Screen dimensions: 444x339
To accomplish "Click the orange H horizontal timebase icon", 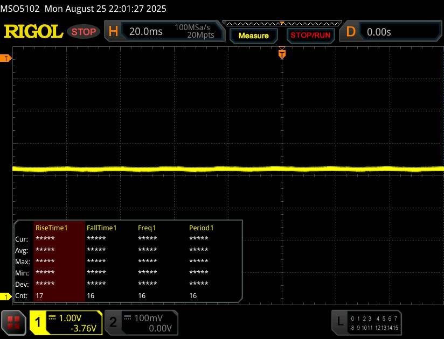I will pyautogui.click(x=113, y=32).
